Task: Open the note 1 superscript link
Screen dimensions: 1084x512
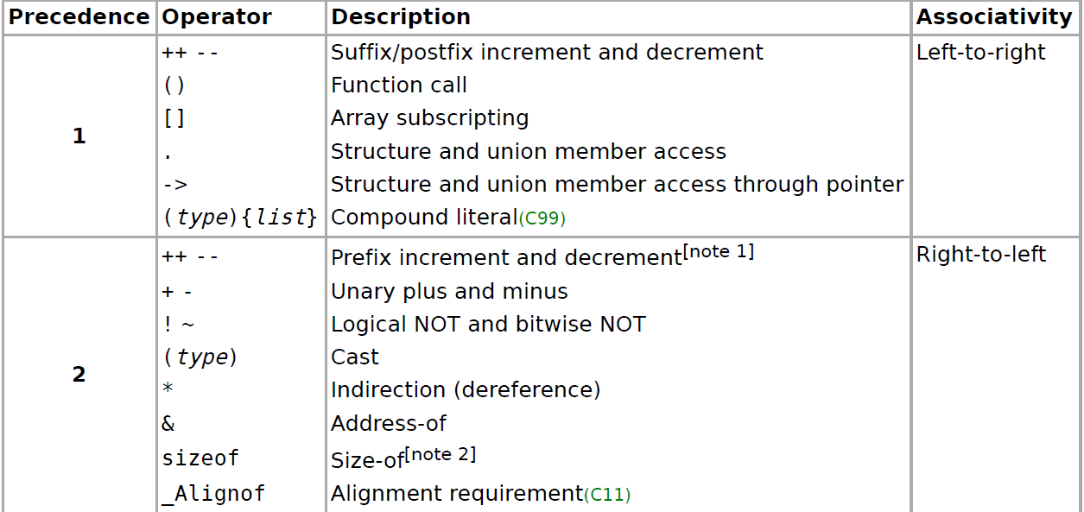Action: tap(719, 252)
